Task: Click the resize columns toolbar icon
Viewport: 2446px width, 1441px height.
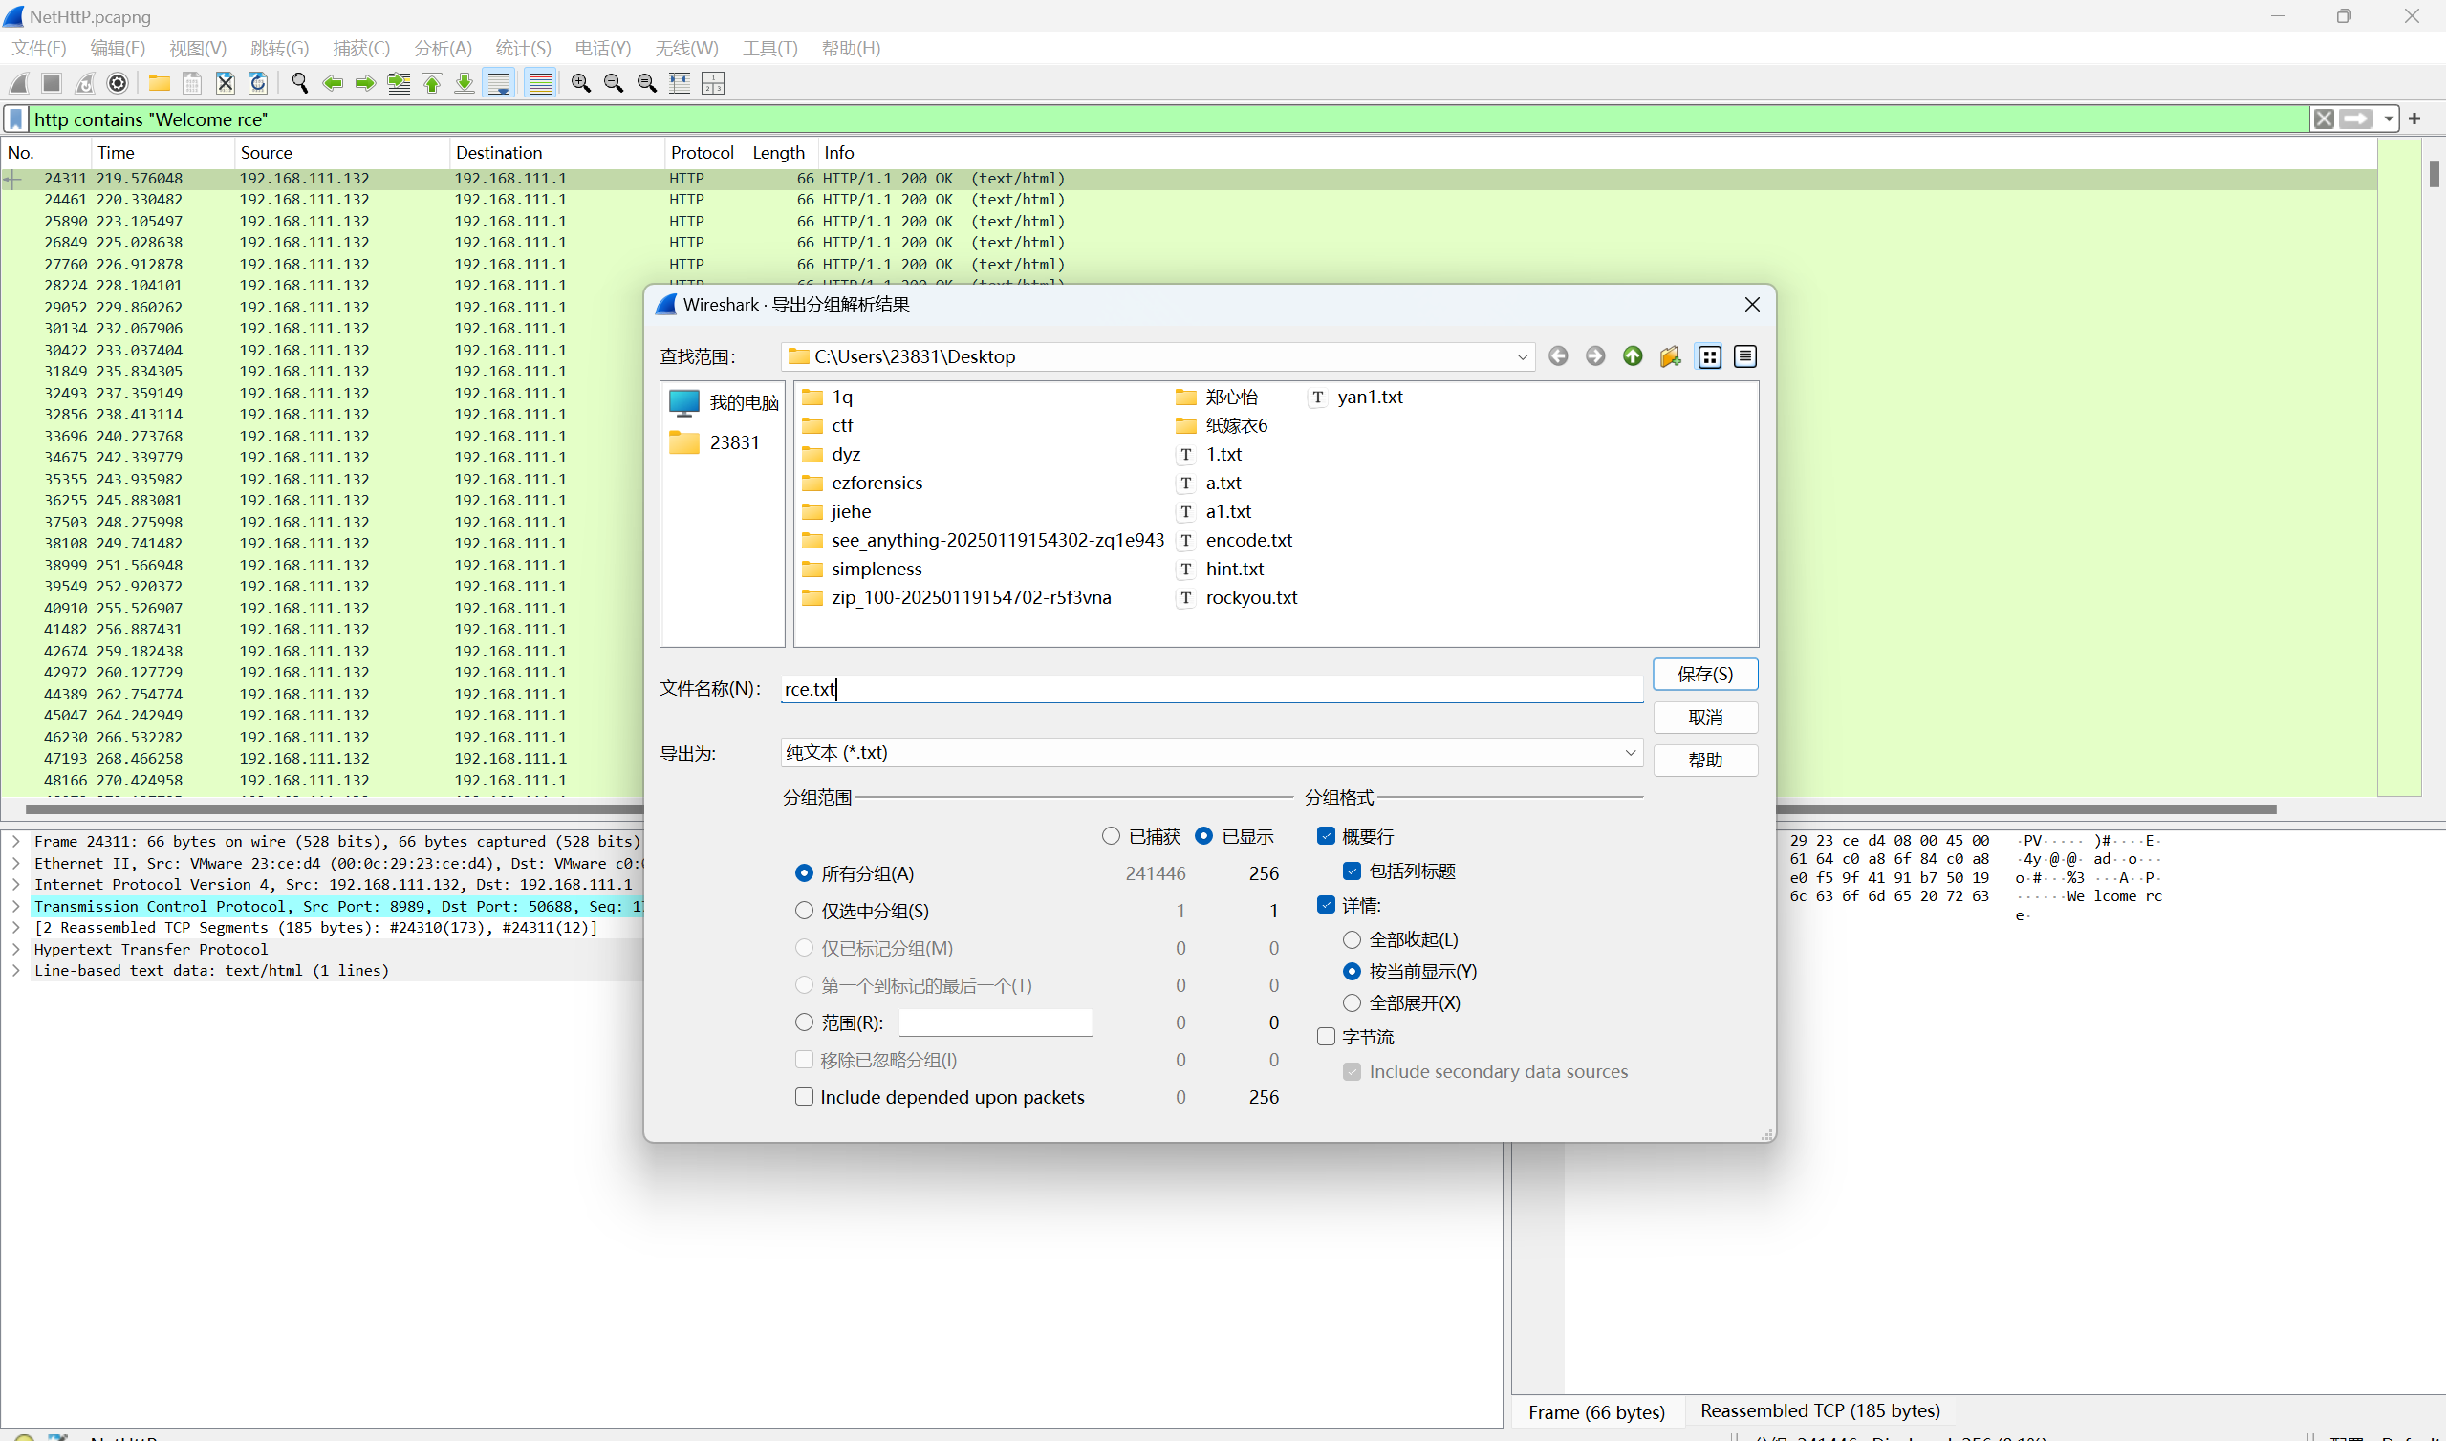Action: [680, 83]
